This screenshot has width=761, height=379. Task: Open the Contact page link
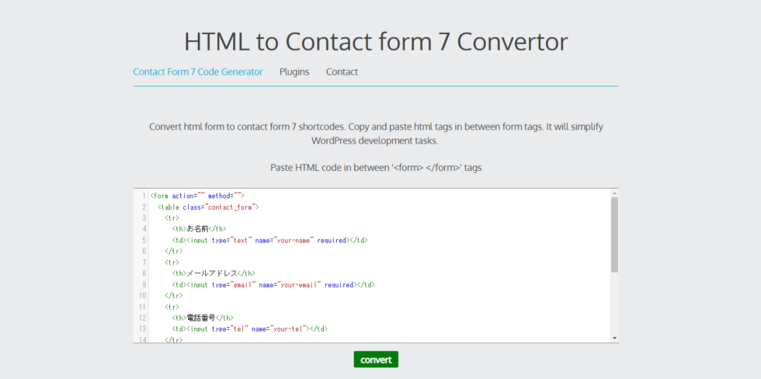[x=342, y=71]
